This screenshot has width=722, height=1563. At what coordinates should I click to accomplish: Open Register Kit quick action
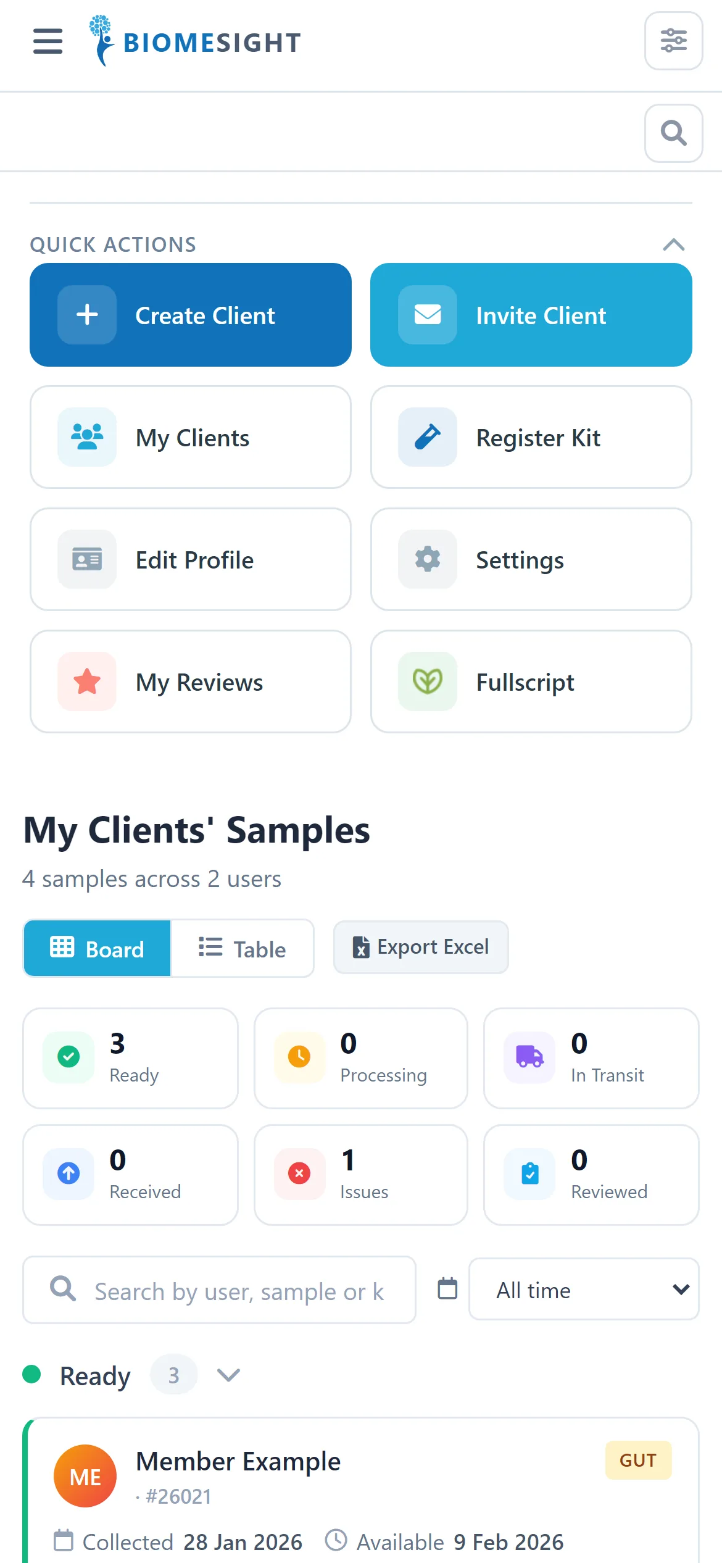pos(531,437)
